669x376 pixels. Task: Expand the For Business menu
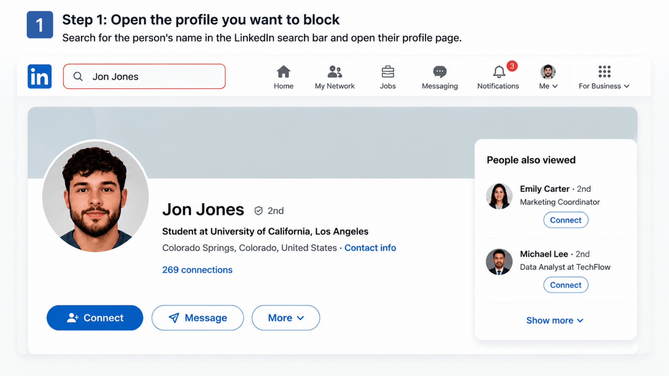click(604, 77)
